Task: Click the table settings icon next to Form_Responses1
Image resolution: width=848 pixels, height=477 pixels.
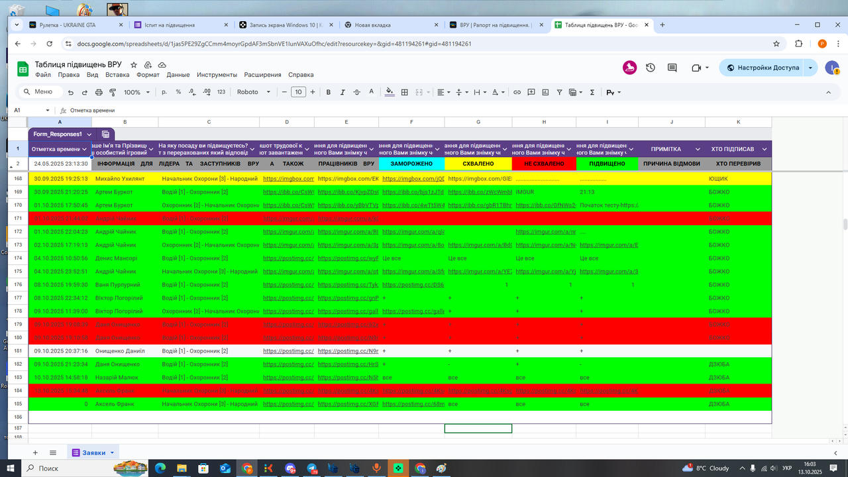Action: 106,134
